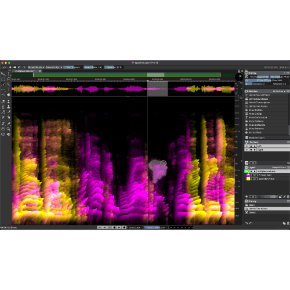This screenshot has height=290, width=290.
Task: Select the lasso selection tool
Action: [9, 79]
